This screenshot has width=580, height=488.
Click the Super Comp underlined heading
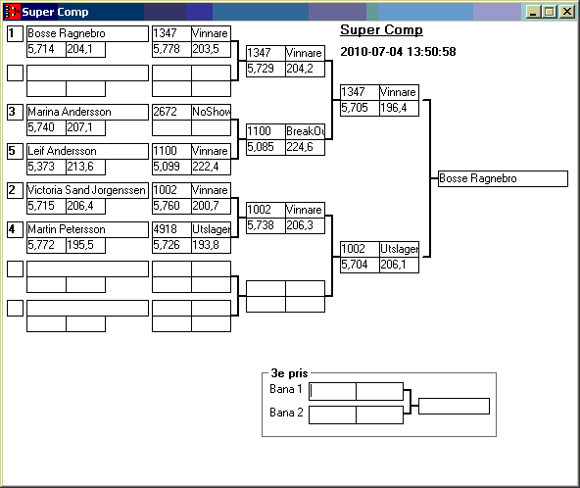381,30
